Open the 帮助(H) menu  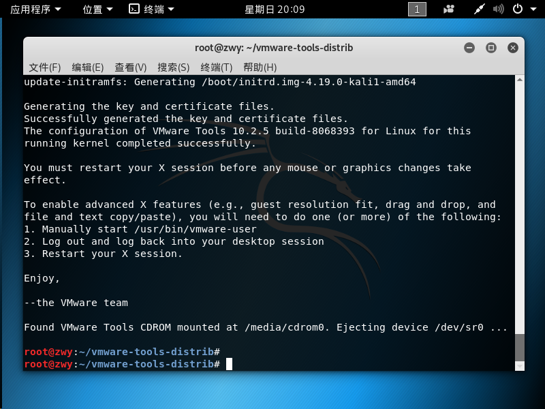(x=260, y=67)
